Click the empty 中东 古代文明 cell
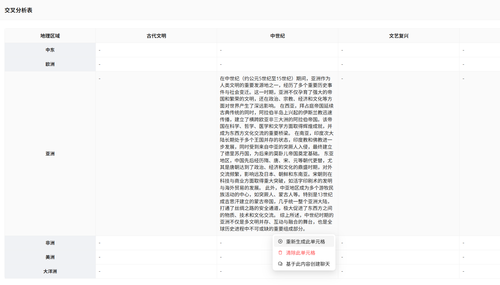 point(156,50)
